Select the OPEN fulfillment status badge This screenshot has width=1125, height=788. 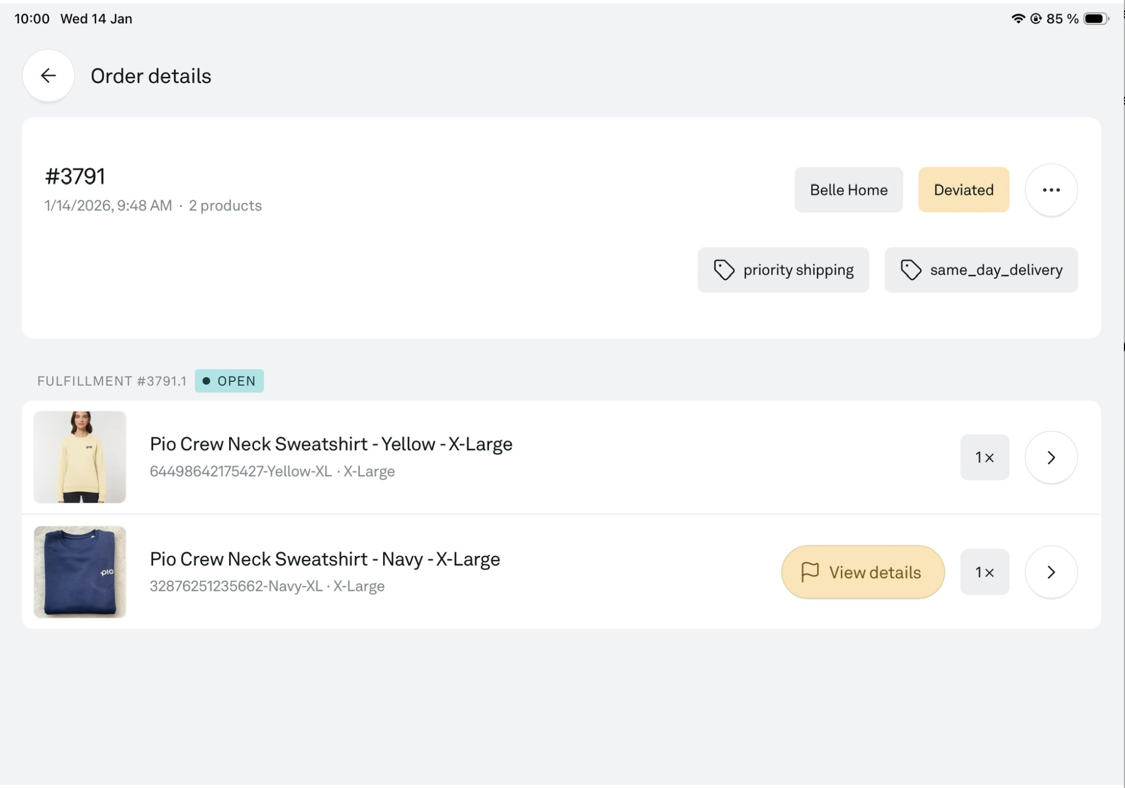click(x=229, y=381)
